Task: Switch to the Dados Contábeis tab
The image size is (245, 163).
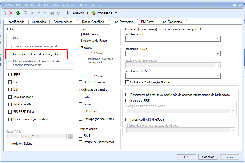Action: pyautogui.click(x=93, y=22)
